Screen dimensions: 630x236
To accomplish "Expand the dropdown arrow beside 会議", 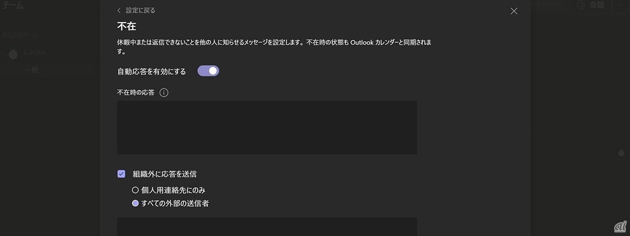I will [x=620, y=5].
